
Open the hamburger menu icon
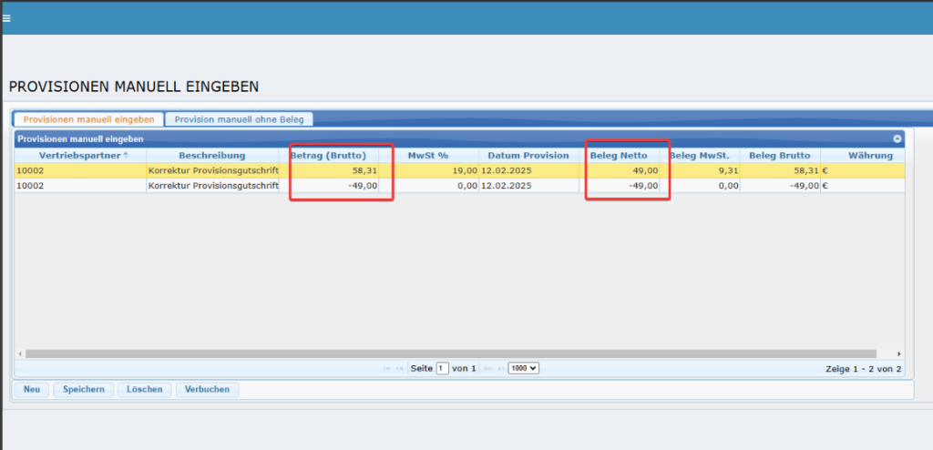pyautogui.click(x=6, y=17)
